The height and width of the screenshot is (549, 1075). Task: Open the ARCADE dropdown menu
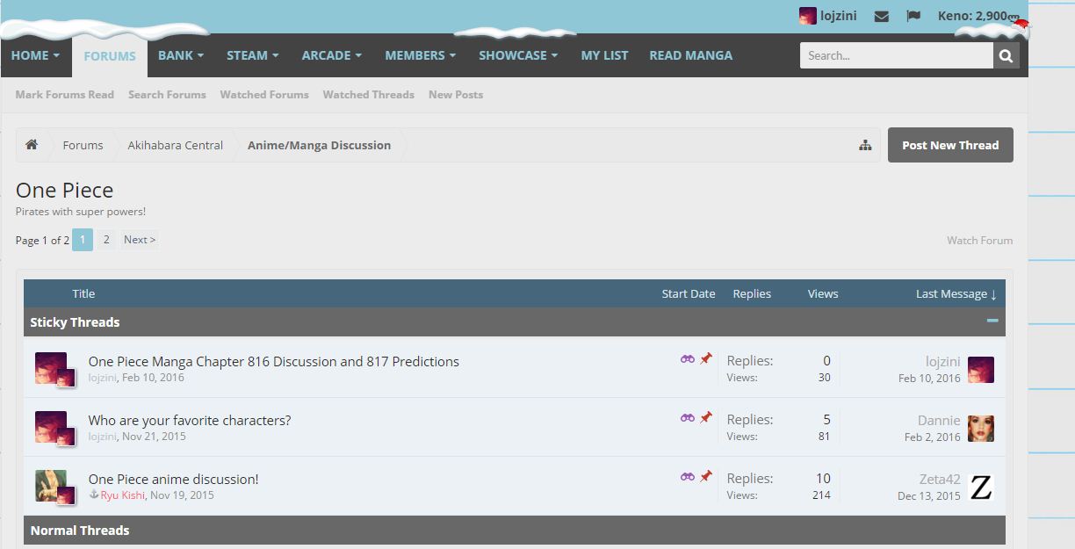coord(331,55)
